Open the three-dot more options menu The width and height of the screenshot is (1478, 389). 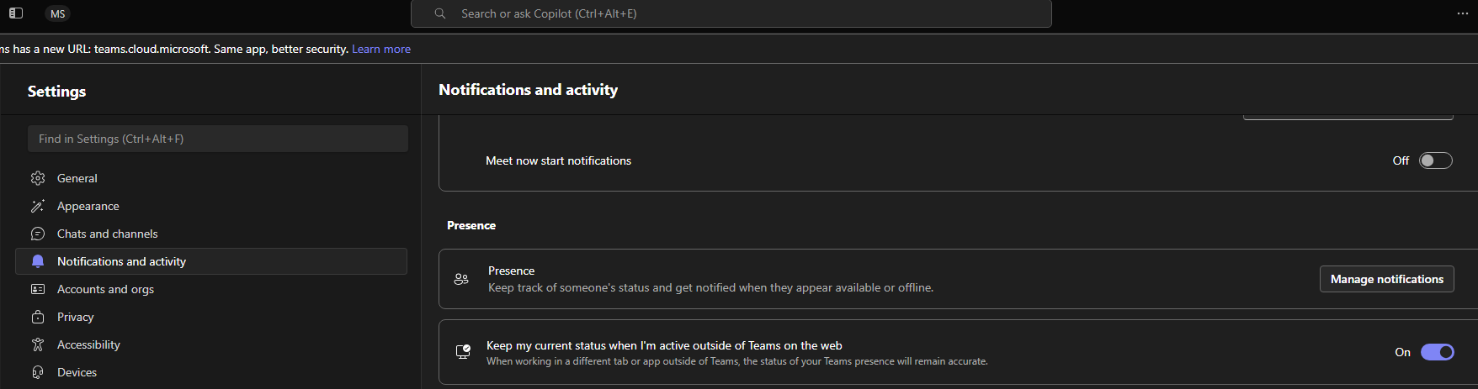coord(1463,13)
